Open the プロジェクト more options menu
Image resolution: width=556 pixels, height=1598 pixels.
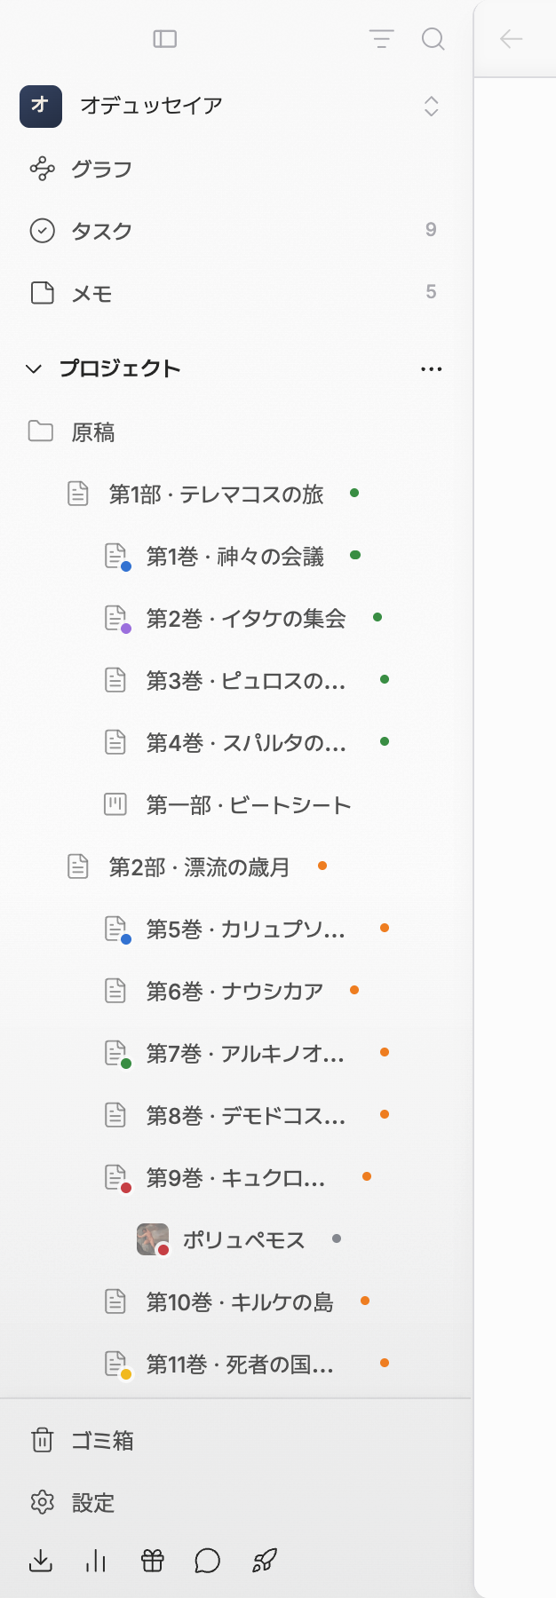coord(432,368)
